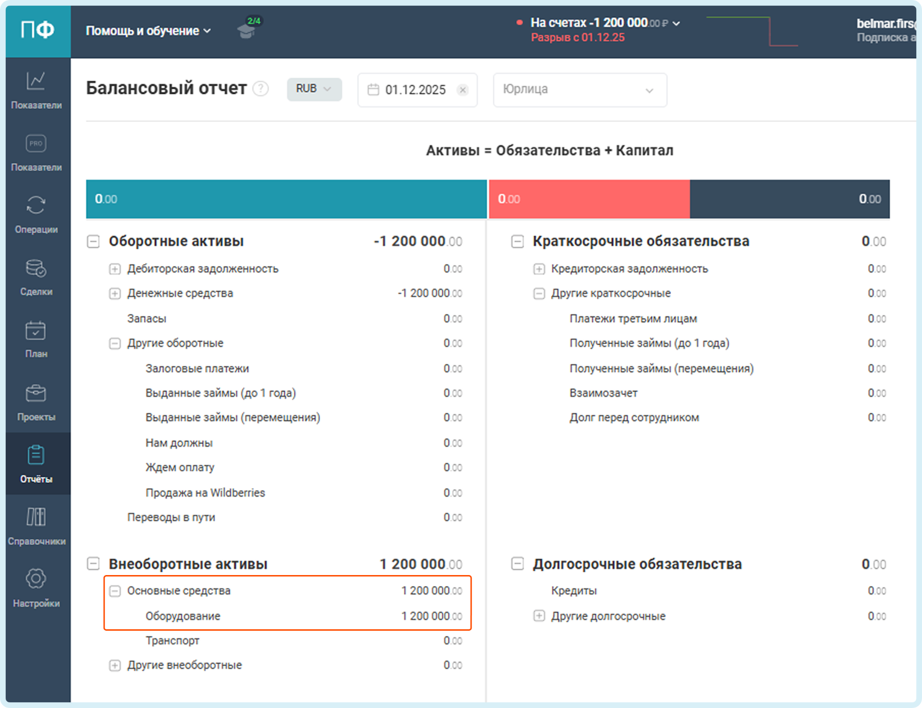Collapse the Оборотные активы section
This screenshot has height=708, width=922.
click(x=93, y=241)
